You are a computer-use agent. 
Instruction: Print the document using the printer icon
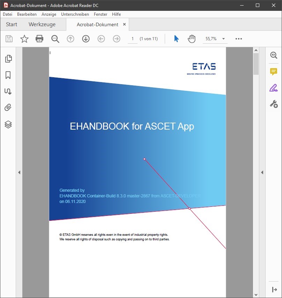(39, 39)
